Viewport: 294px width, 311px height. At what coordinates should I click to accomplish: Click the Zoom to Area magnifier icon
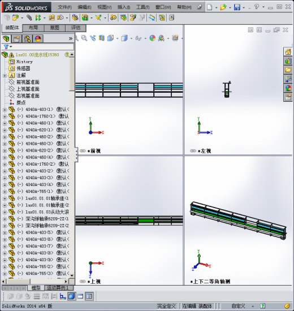(x=84, y=38)
